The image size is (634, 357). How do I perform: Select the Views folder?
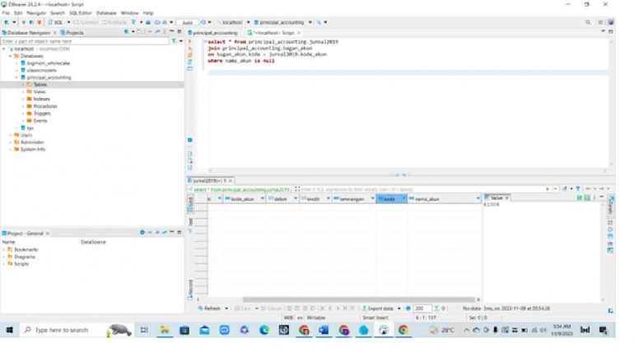coord(39,92)
